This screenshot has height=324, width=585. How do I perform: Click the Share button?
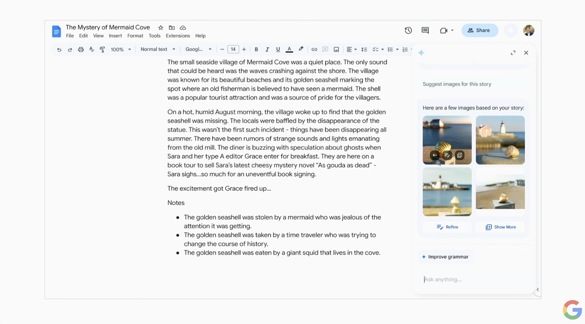[480, 30]
